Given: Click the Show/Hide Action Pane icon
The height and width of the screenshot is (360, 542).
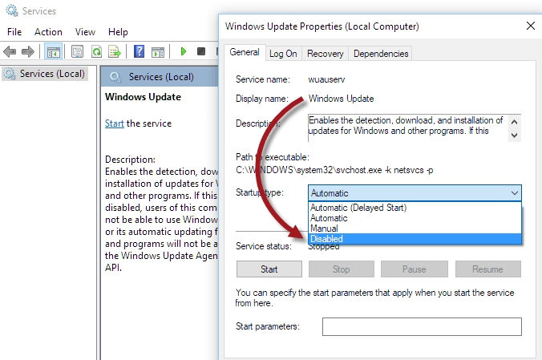Looking at the screenshot, I should point(158,52).
